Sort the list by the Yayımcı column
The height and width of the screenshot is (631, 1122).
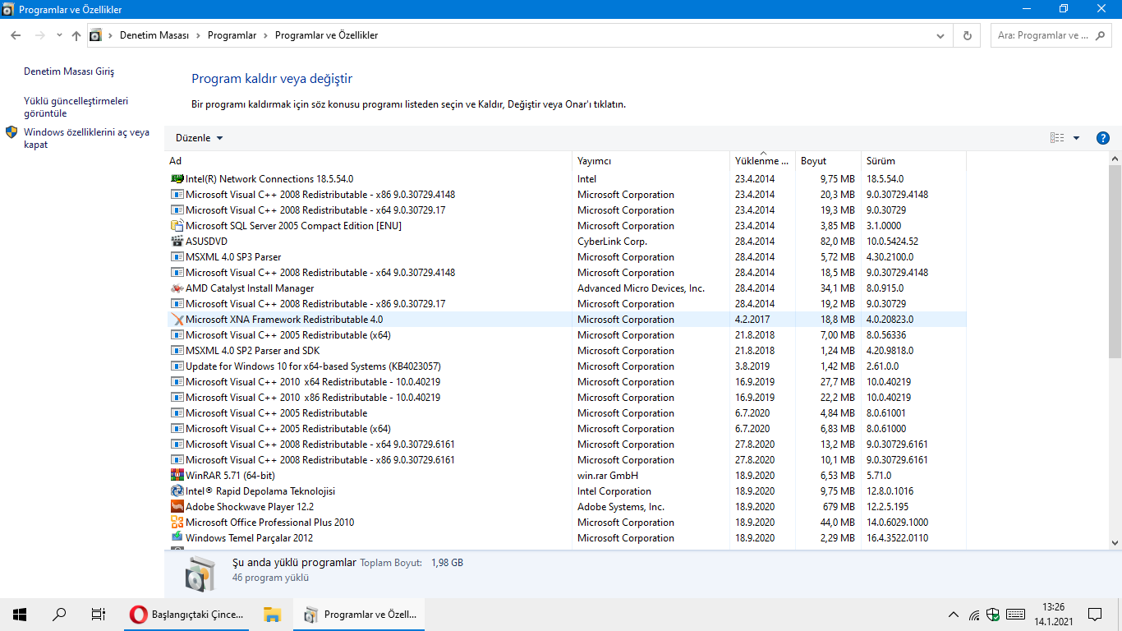pyautogui.click(x=651, y=160)
